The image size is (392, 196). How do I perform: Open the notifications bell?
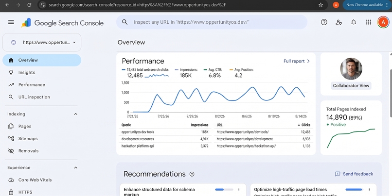pyautogui.click(x=354, y=22)
